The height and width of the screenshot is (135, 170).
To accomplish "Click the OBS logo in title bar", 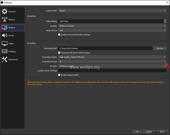I will click(2, 3).
